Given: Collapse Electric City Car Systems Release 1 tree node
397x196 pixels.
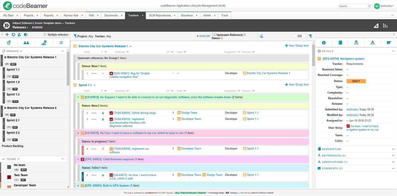Looking at the screenshot, I should point(5,57).
